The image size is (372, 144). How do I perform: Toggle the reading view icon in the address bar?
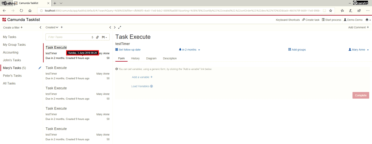click(324, 11)
